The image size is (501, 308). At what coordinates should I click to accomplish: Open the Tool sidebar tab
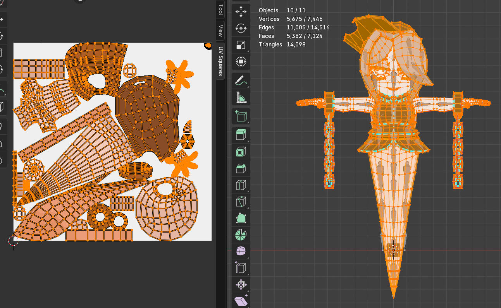pyautogui.click(x=220, y=10)
